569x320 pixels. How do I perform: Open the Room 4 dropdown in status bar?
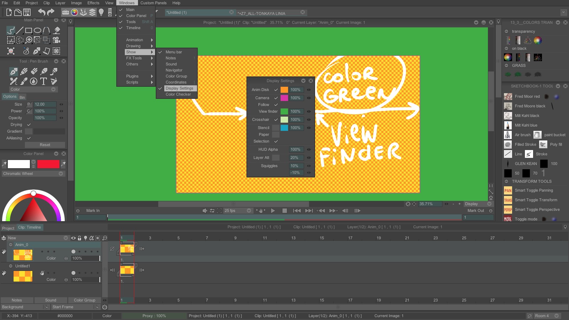(548, 316)
